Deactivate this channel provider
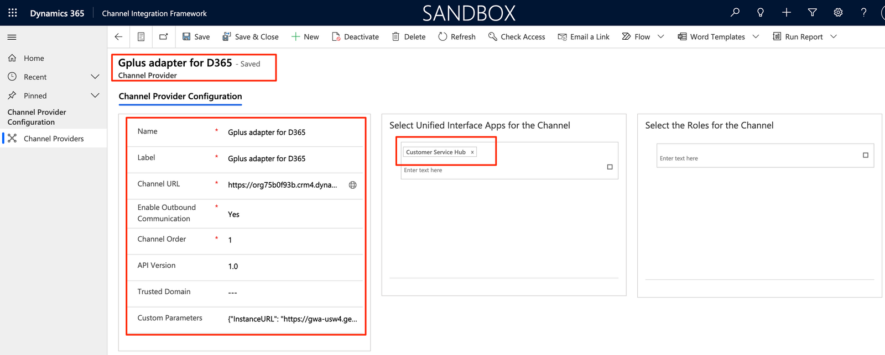 click(356, 36)
